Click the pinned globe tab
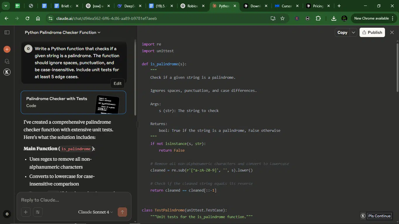Image resolution: width=399 pixels, height=224 pixels. (x=31, y=6)
